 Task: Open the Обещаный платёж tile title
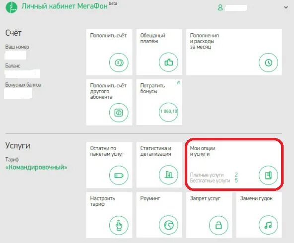[152, 38]
